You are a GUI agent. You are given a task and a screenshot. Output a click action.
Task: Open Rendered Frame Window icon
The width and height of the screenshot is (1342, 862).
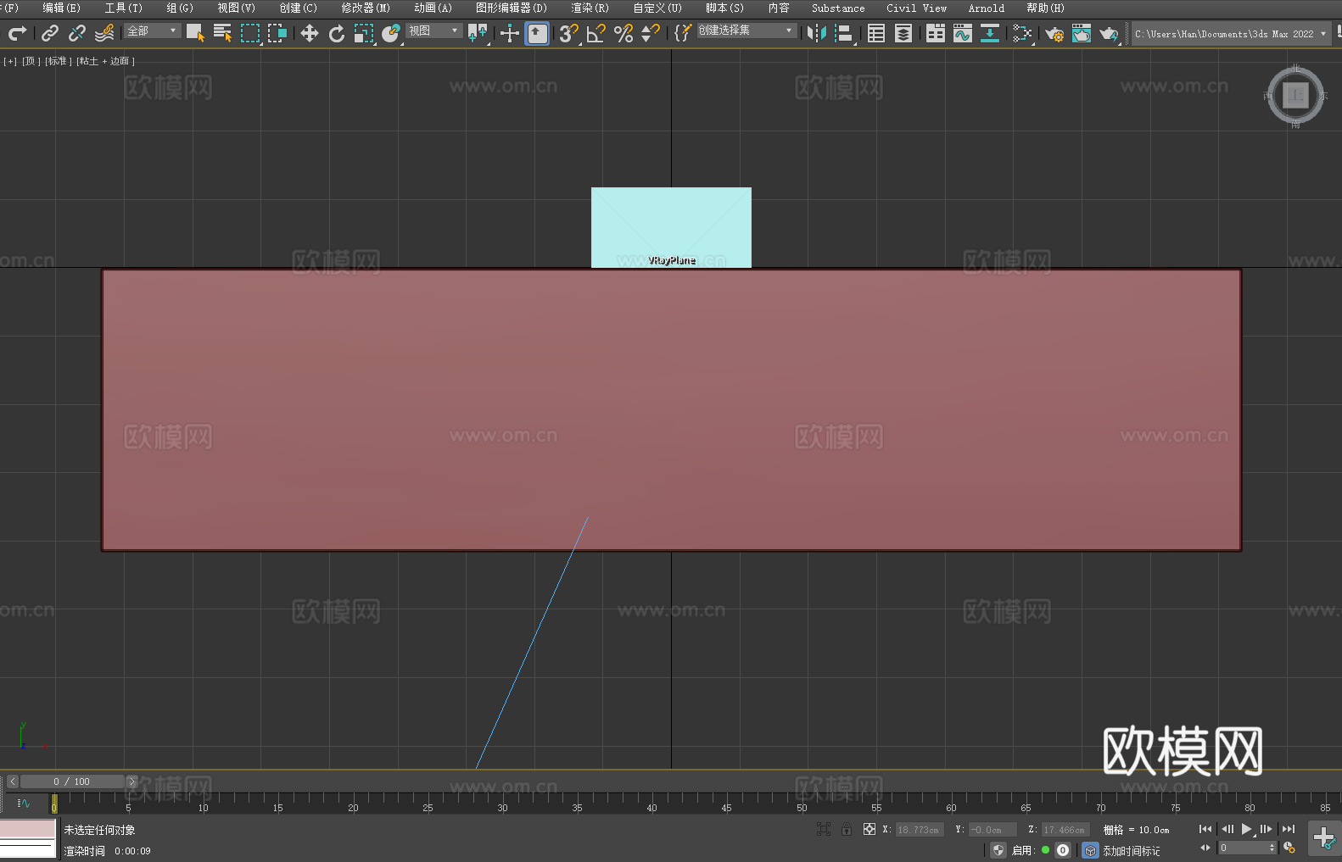click(x=1082, y=33)
